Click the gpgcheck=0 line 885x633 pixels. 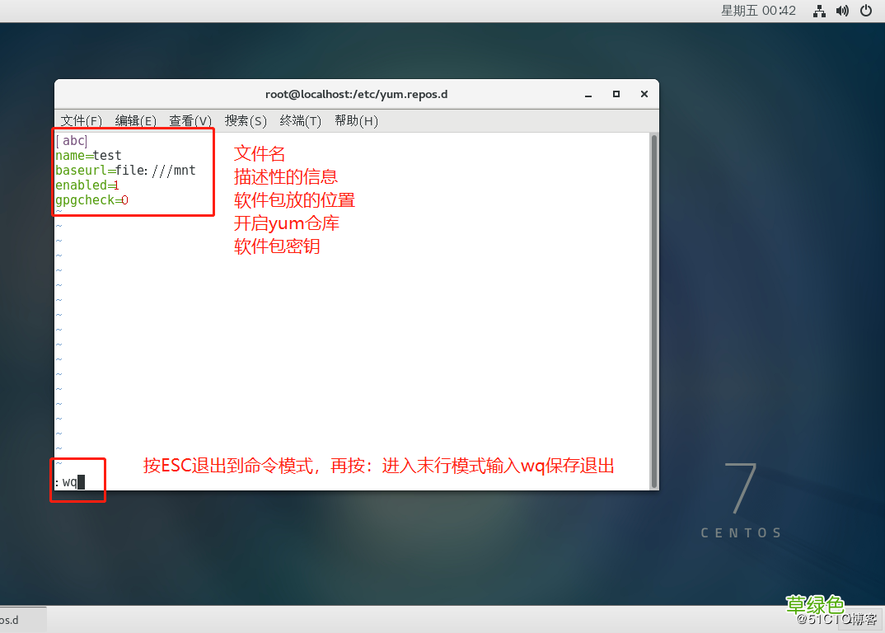click(x=91, y=199)
